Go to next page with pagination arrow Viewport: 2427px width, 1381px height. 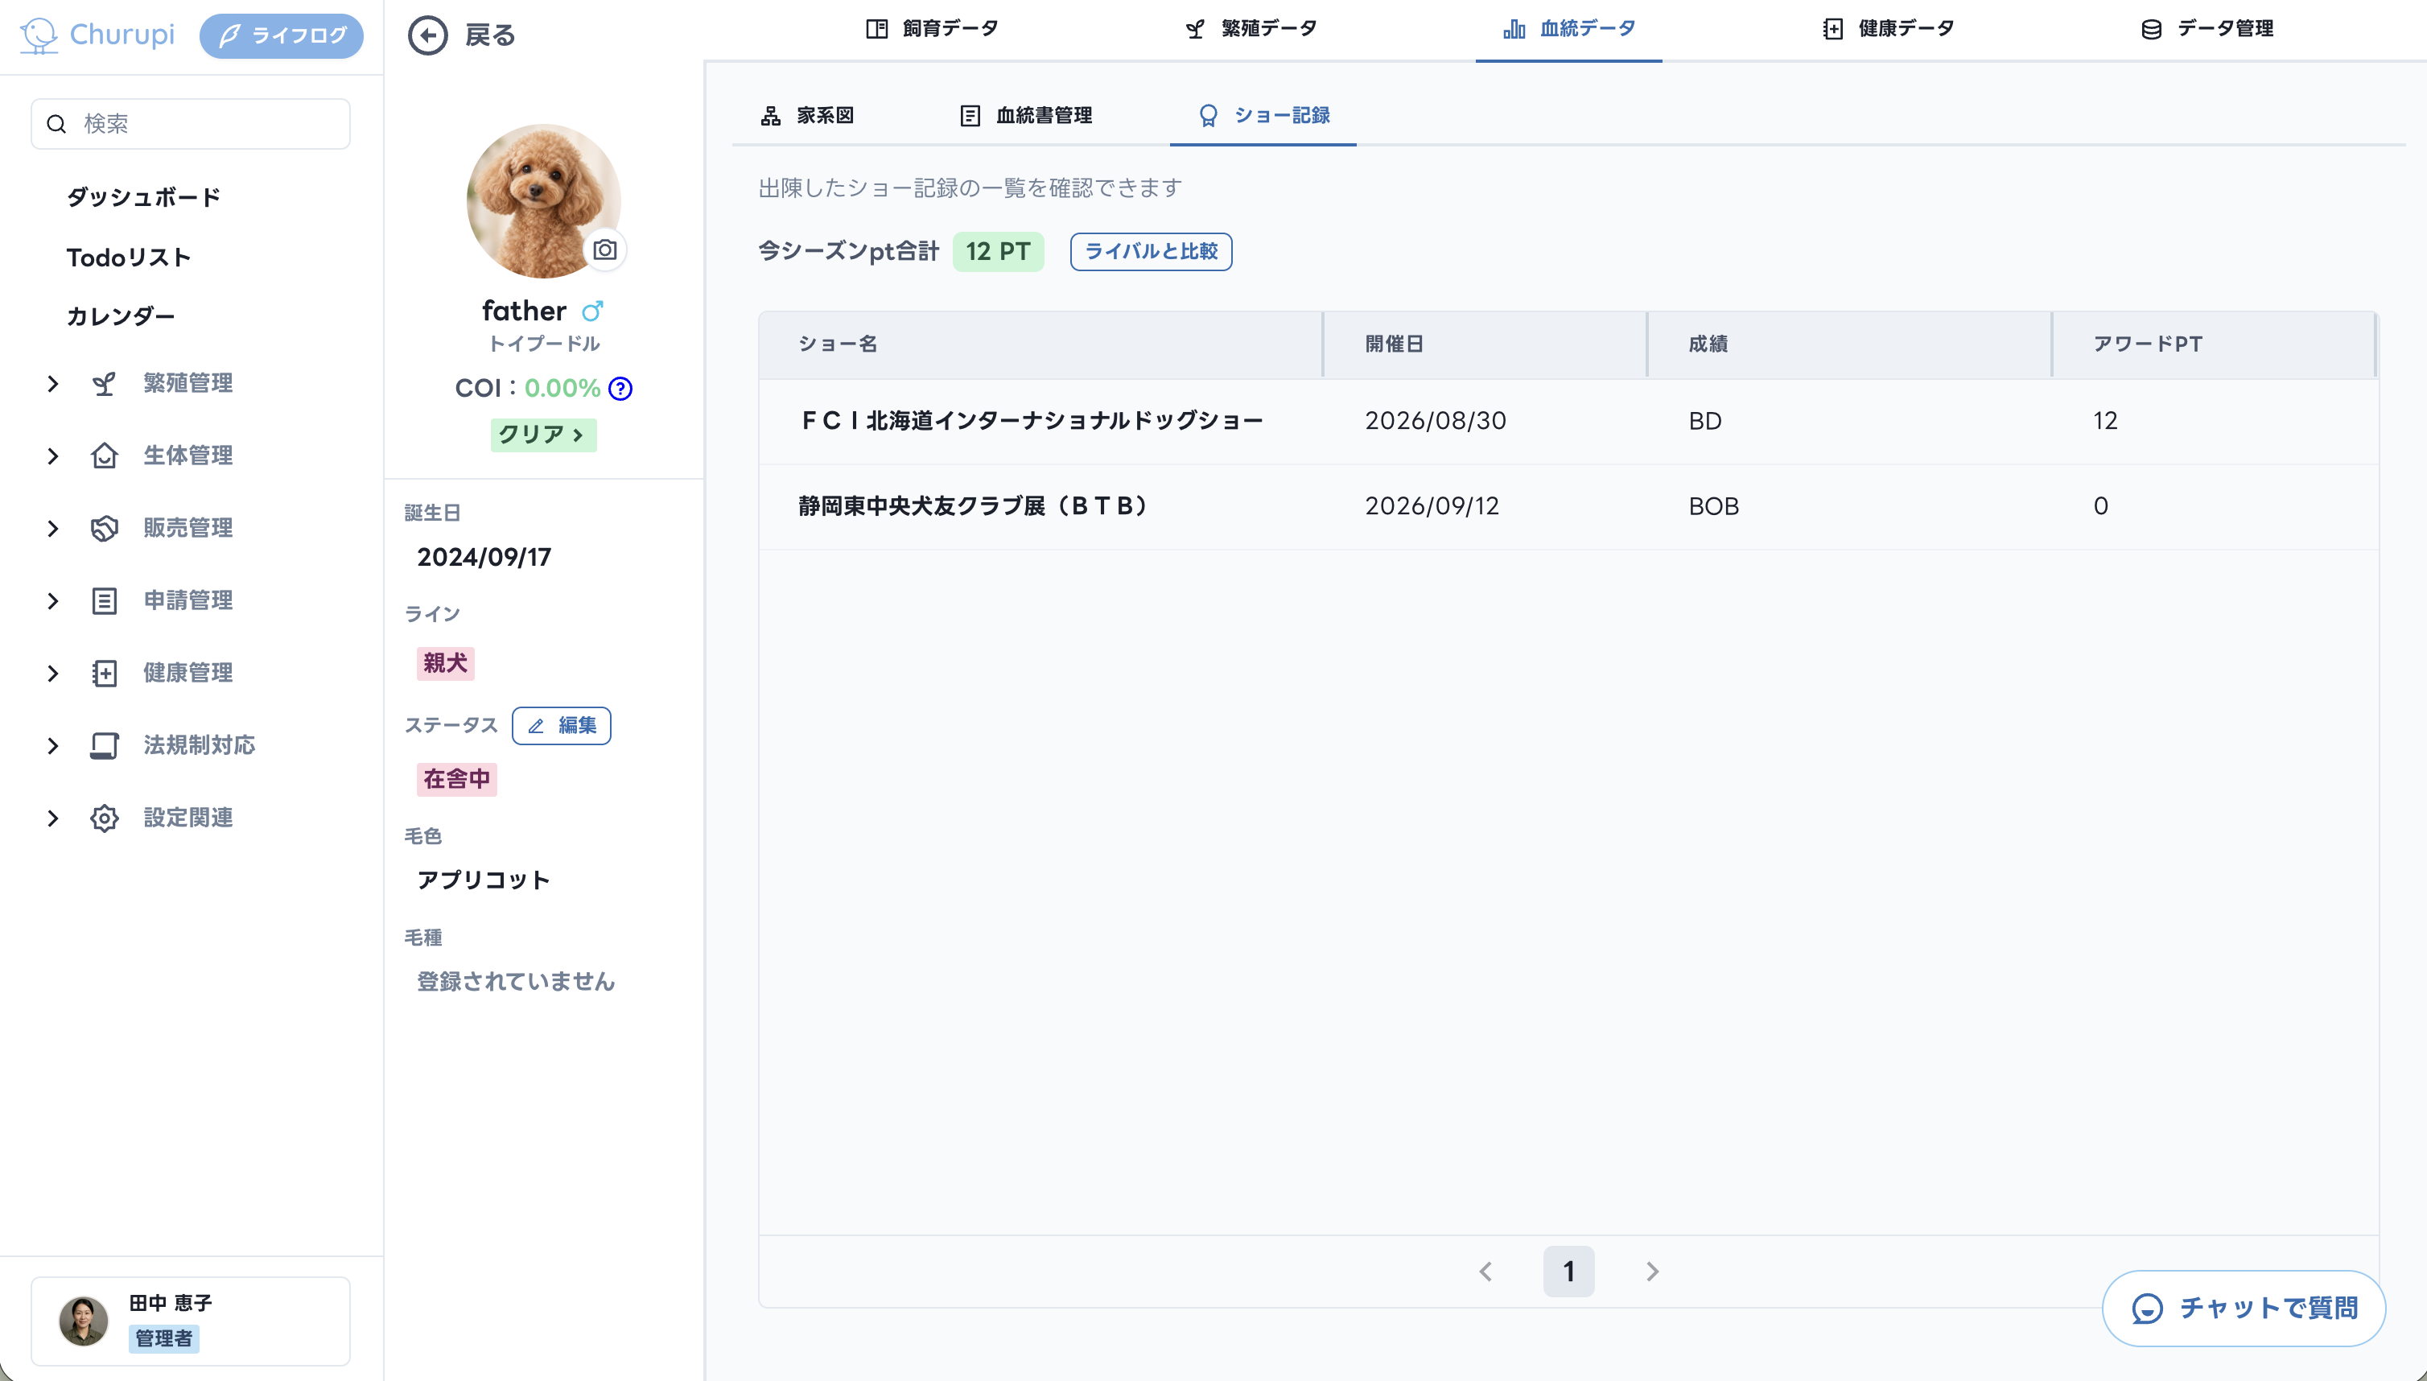pos(1652,1271)
